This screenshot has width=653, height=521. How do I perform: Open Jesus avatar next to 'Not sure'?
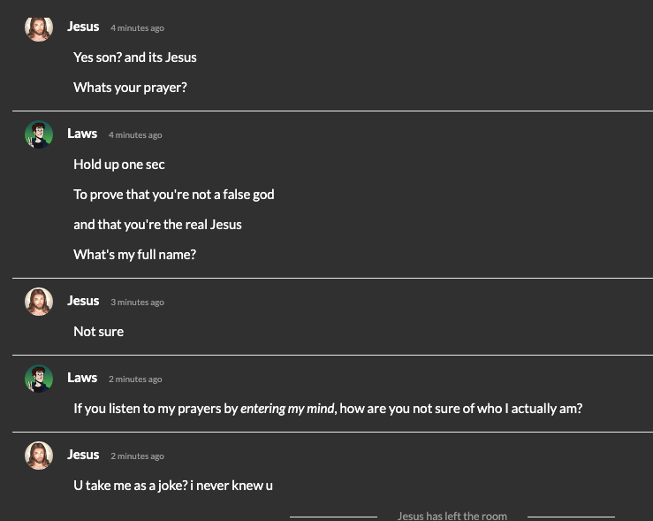tap(39, 302)
